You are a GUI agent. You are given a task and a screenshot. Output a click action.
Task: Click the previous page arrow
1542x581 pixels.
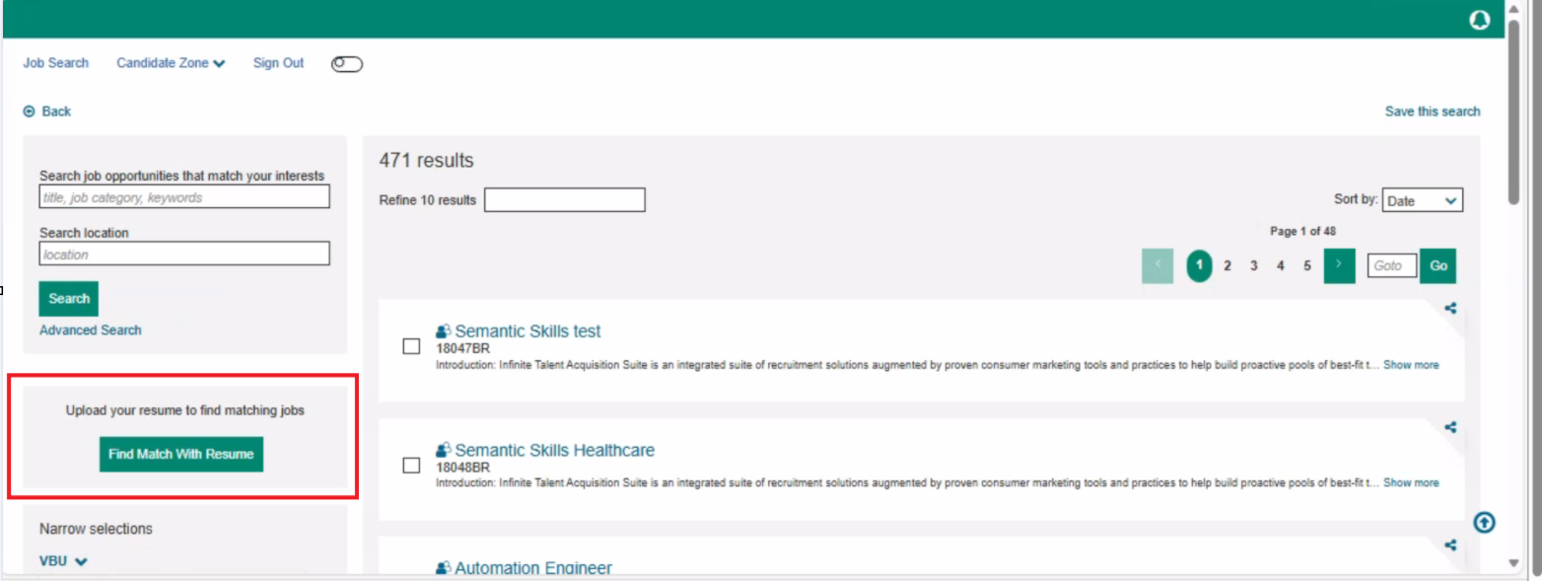point(1157,266)
